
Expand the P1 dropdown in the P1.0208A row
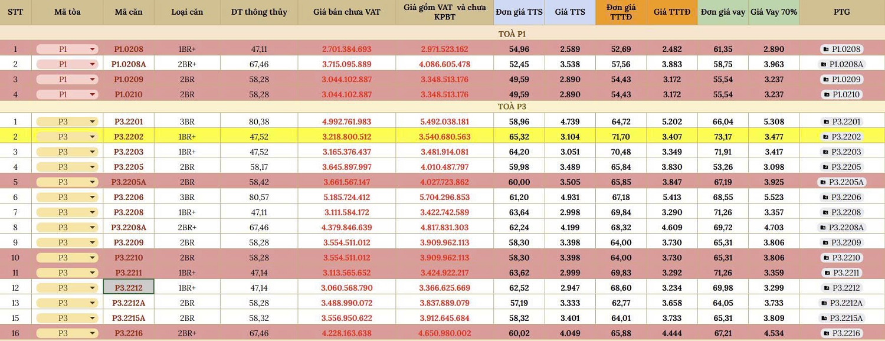[x=92, y=64]
